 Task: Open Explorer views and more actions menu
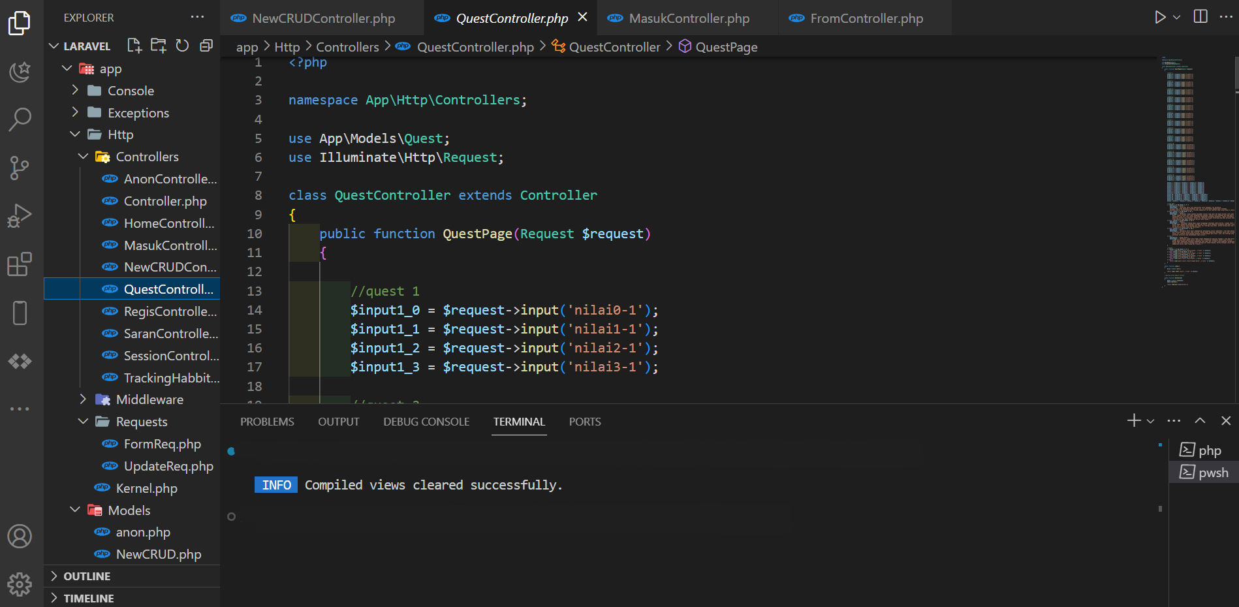(197, 17)
